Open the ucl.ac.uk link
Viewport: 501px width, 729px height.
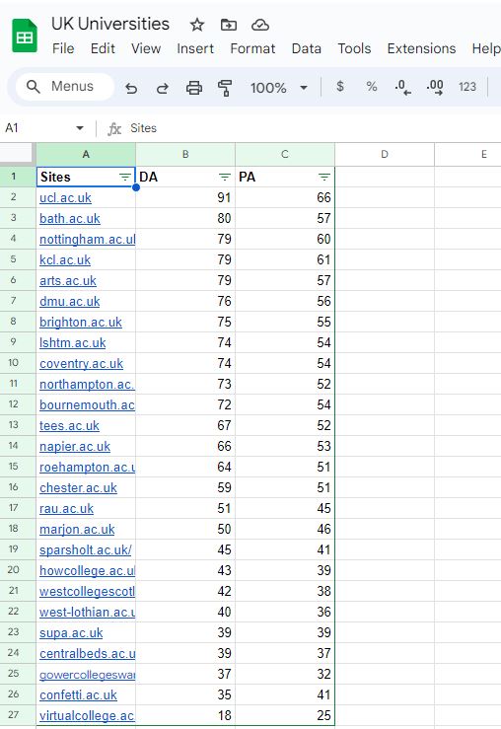[65, 198]
